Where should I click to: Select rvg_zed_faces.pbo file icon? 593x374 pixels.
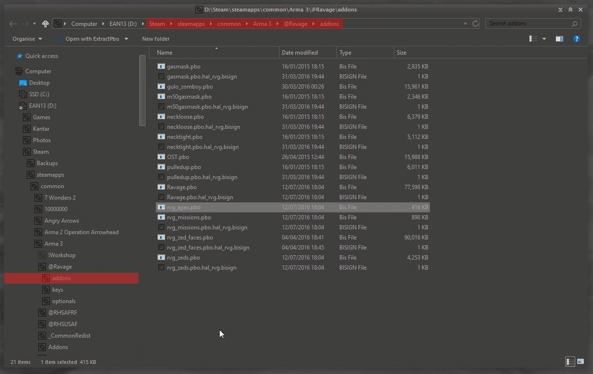[x=161, y=238]
